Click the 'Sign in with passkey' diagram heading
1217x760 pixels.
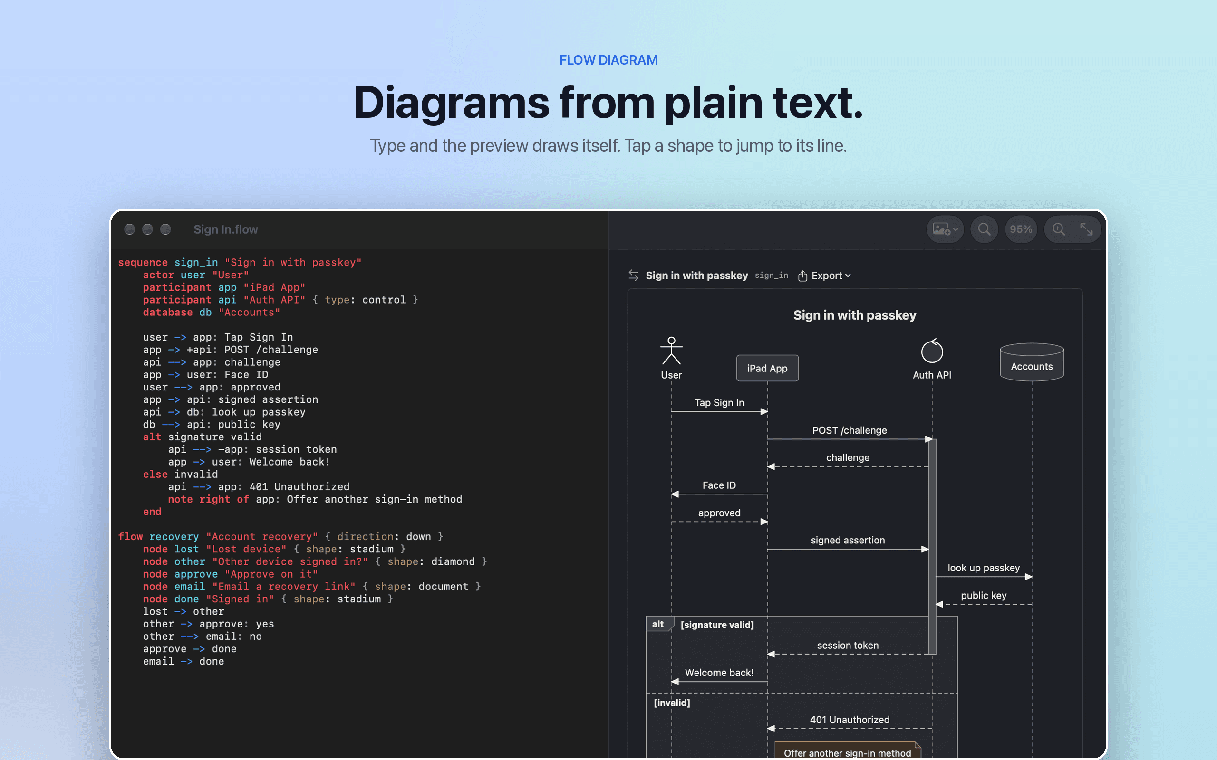point(854,315)
